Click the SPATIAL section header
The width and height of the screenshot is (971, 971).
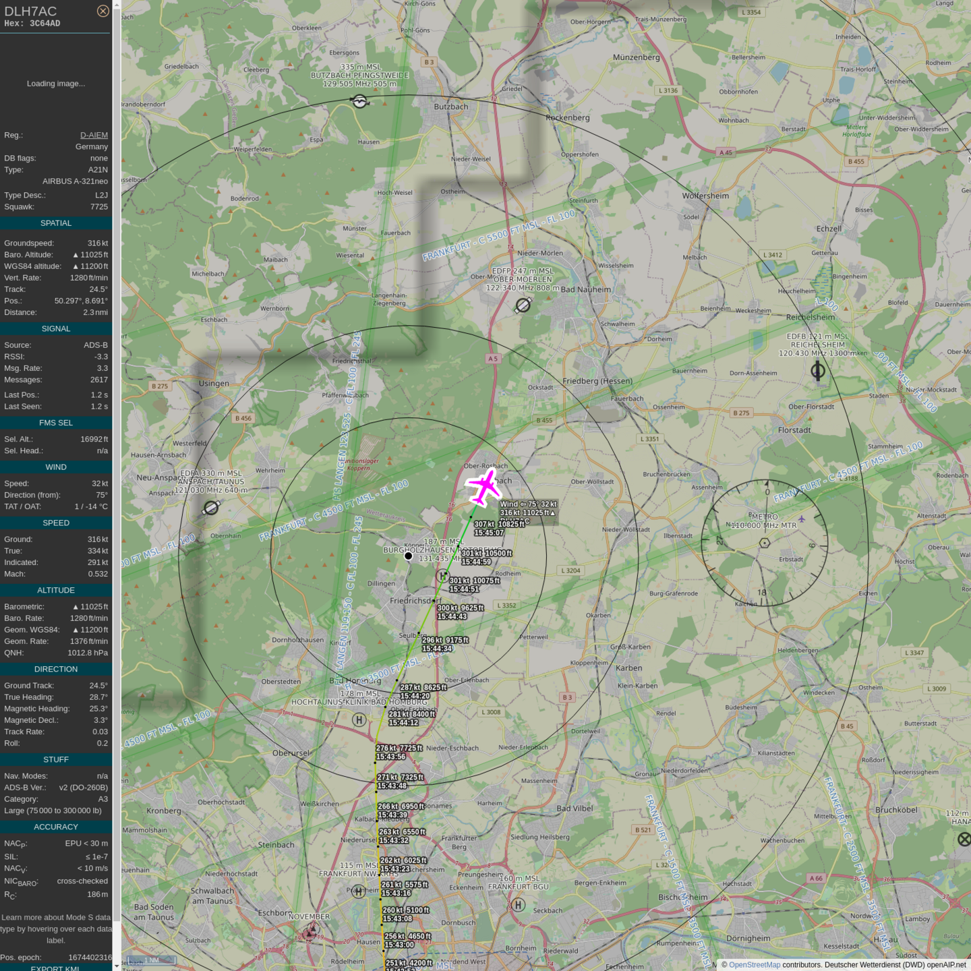point(56,223)
